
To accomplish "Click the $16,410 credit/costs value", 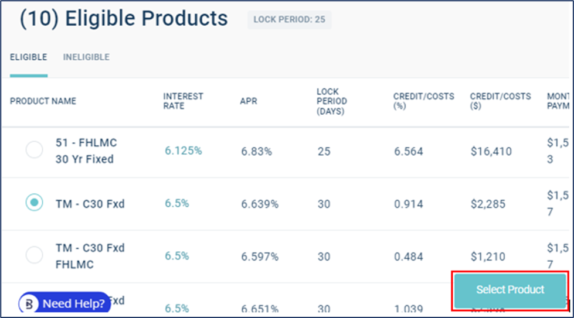I will point(491,151).
